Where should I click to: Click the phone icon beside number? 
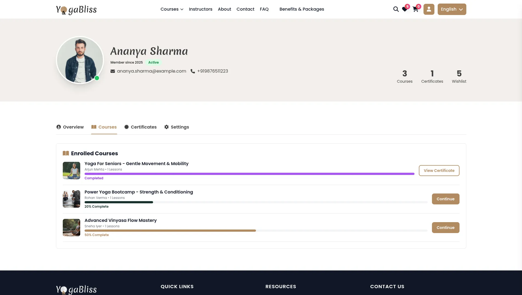tap(193, 71)
